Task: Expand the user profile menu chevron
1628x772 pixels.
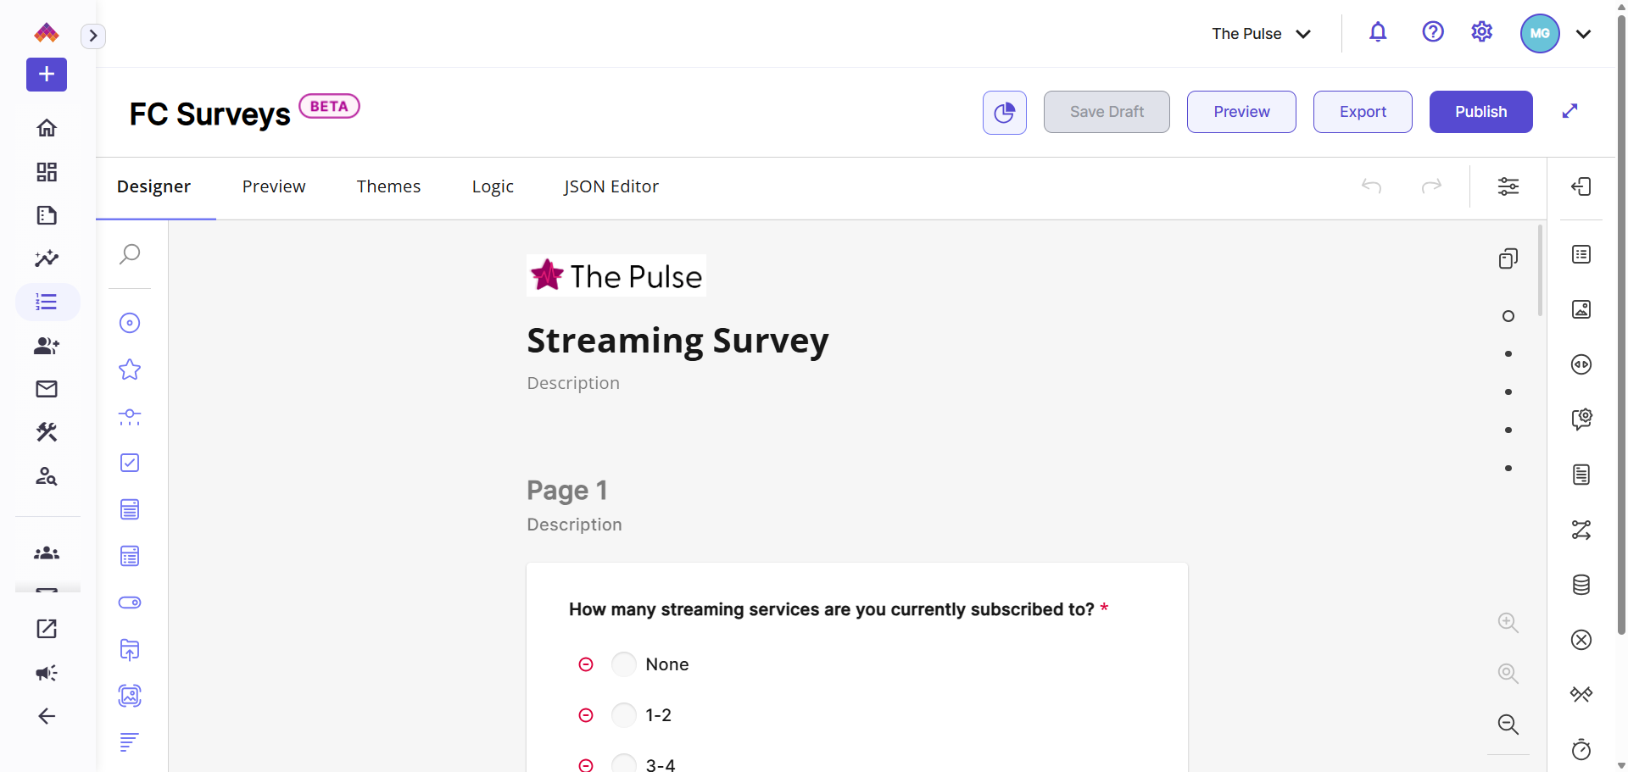Action: pyautogui.click(x=1583, y=34)
